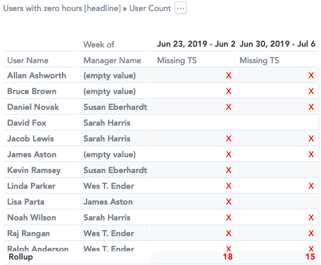Click the User Name column header
The height and width of the screenshot is (265, 321).
[27, 60]
